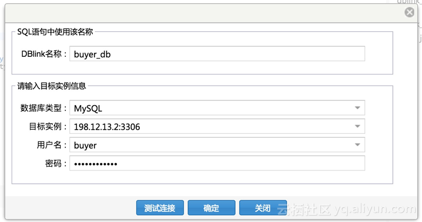The height and width of the screenshot is (222, 422).
Task: Open the 目标实例 dropdown arrow
Action: pyautogui.click(x=357, y=126)
